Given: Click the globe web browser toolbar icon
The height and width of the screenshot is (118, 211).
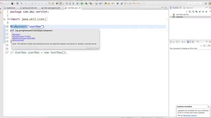Looking at the screenshot, I should pos(117,4).
